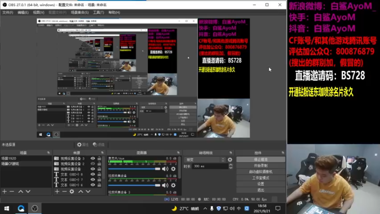
Task: Move source down in sources panel
Action: [88, 192]
